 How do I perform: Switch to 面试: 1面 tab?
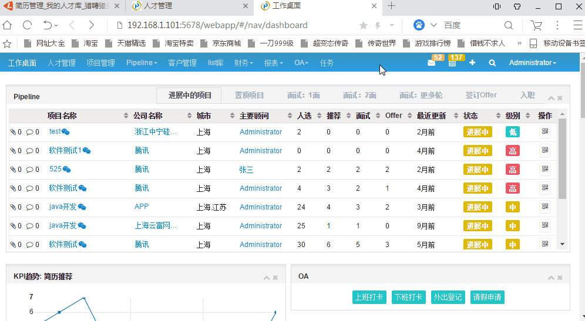pos(304,96)
